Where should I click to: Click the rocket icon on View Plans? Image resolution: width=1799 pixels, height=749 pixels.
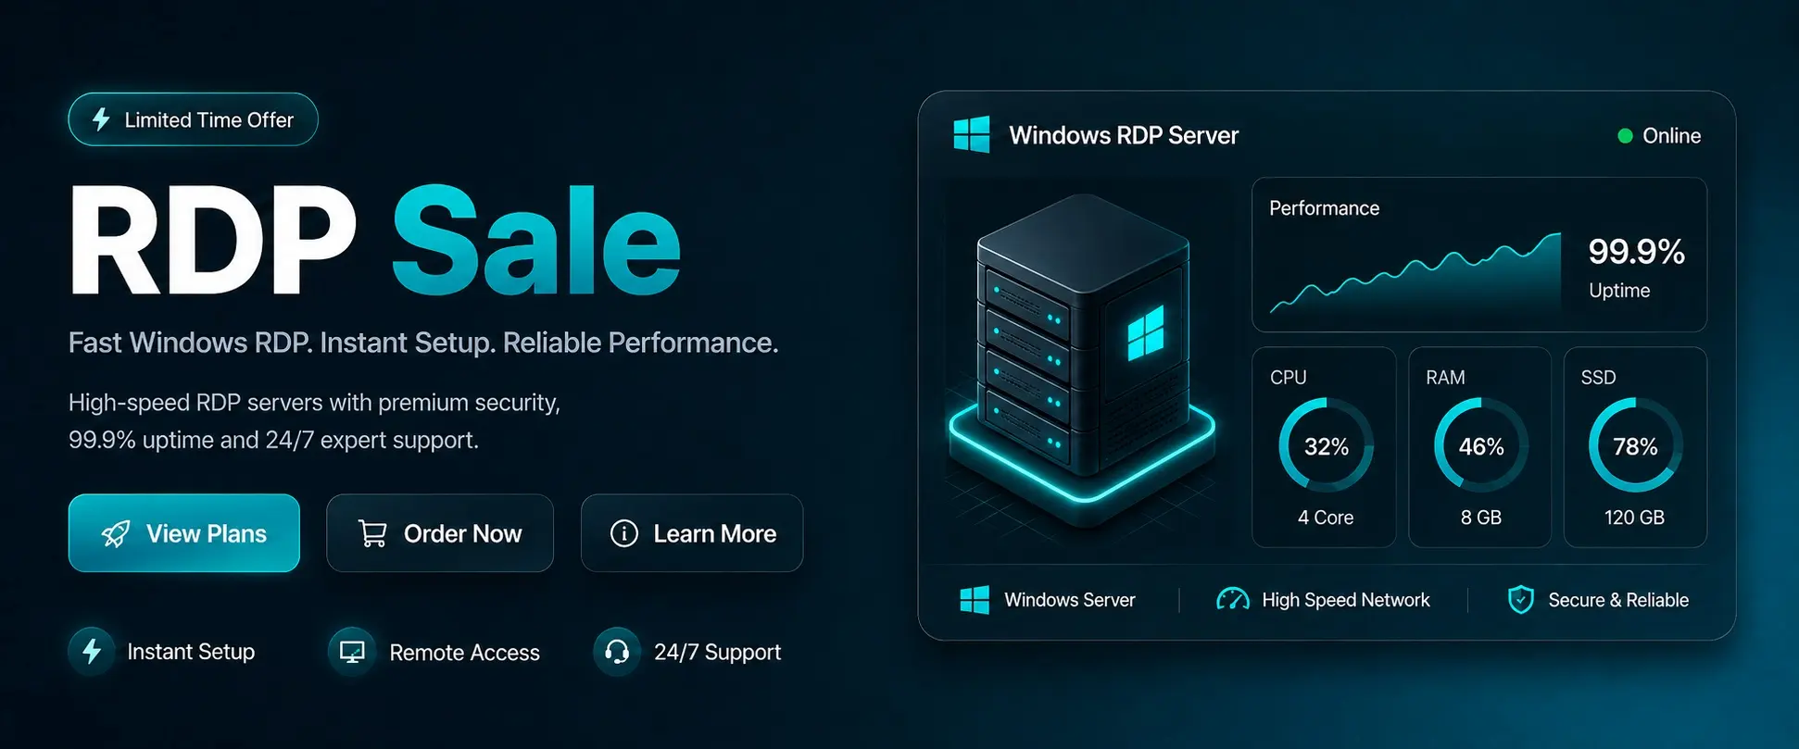(116, 534)
